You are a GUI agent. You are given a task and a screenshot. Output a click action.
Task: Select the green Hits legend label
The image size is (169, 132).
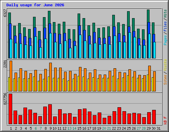pyautogui.click(x=165, y=14)
